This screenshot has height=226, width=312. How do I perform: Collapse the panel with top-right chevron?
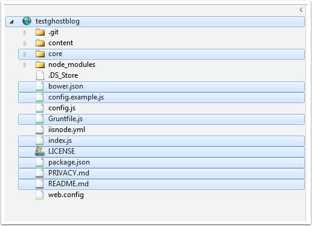point(301,10)
